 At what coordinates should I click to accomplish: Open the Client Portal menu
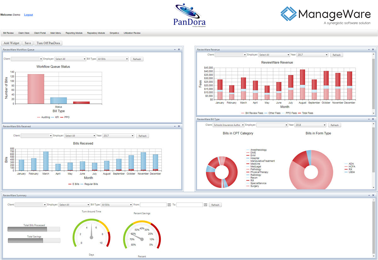point(40,33)
